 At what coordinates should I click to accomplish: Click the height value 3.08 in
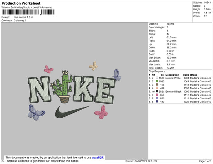click(207, 9)
